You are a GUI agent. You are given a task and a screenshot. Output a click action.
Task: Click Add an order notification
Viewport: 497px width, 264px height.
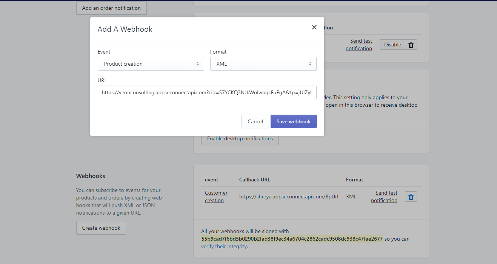[x=111, y=8]
